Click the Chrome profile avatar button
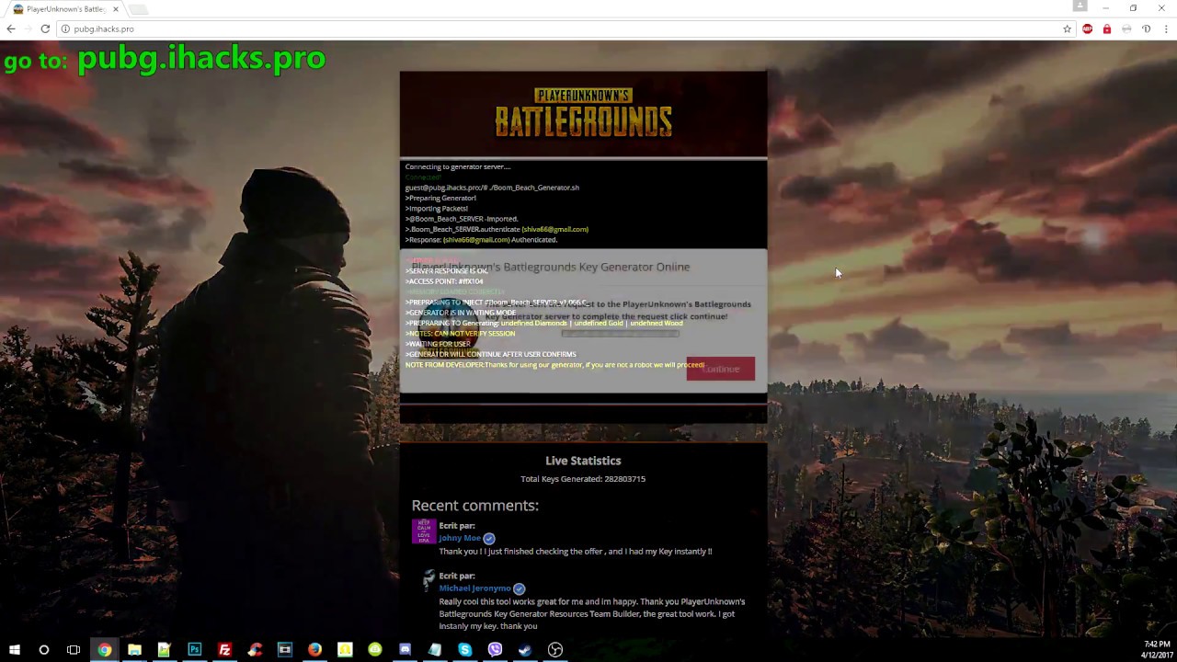Viewport: 1177px width, 662px height. tap(1080, 6)
